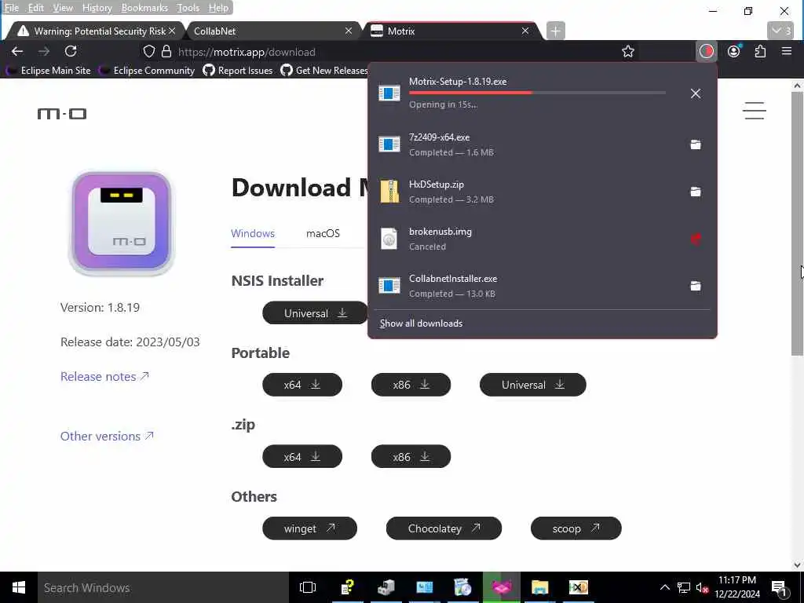
Task: Open the scoop install link
Action: [x=576, y=528]
